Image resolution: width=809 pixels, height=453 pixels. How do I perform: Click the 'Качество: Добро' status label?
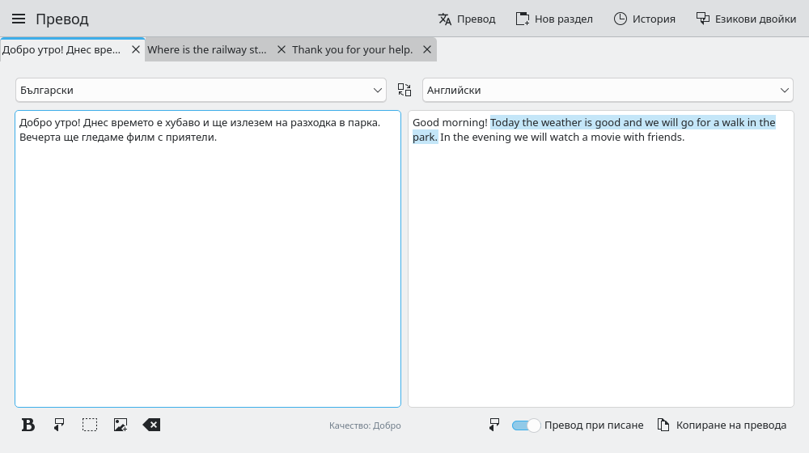[365, 425]
